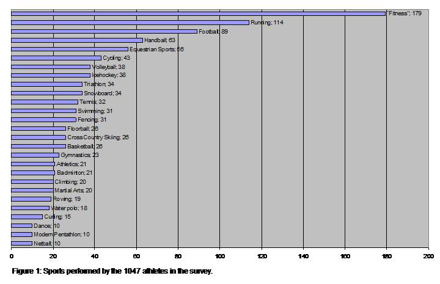Select the Netball bar at bottom

(21, 243)
